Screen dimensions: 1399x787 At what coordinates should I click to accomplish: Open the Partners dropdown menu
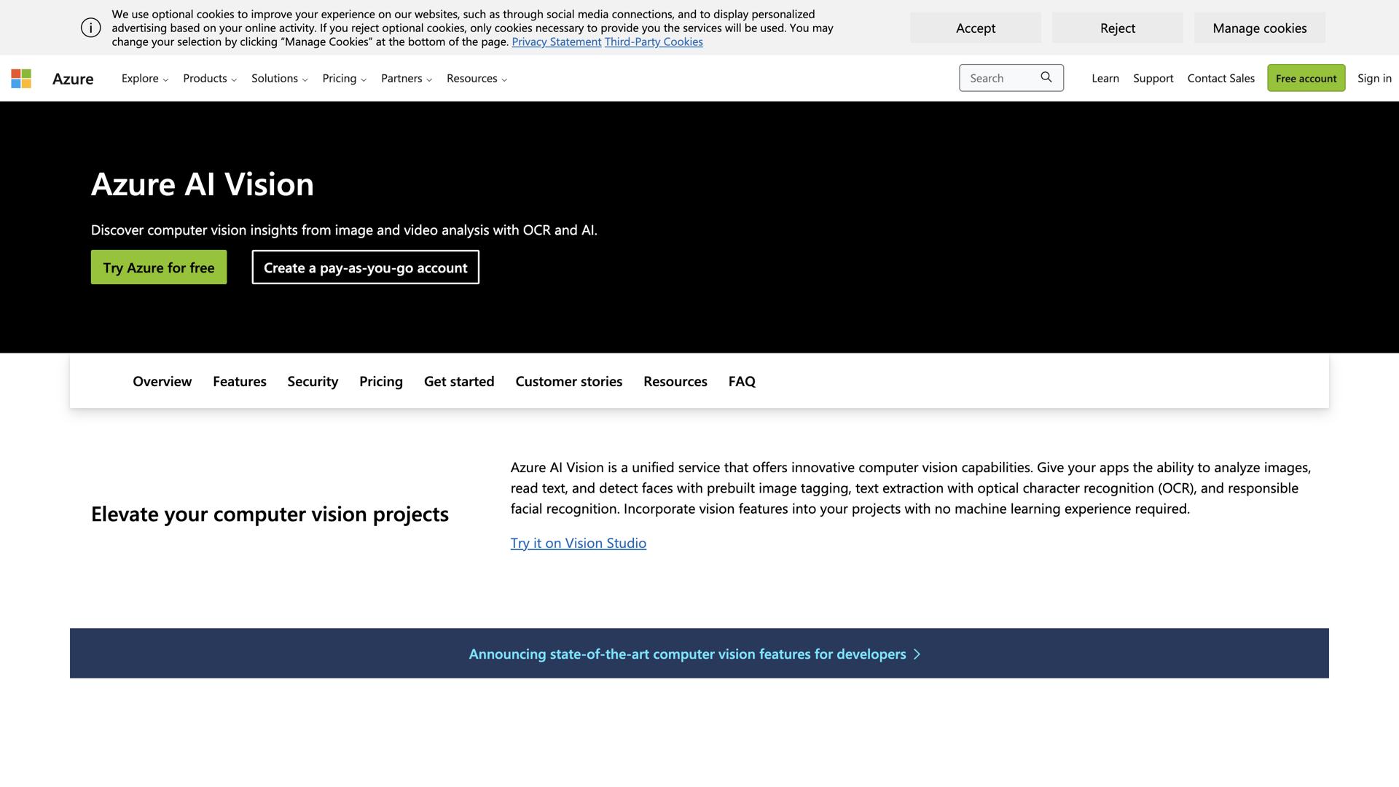point(405,78)
